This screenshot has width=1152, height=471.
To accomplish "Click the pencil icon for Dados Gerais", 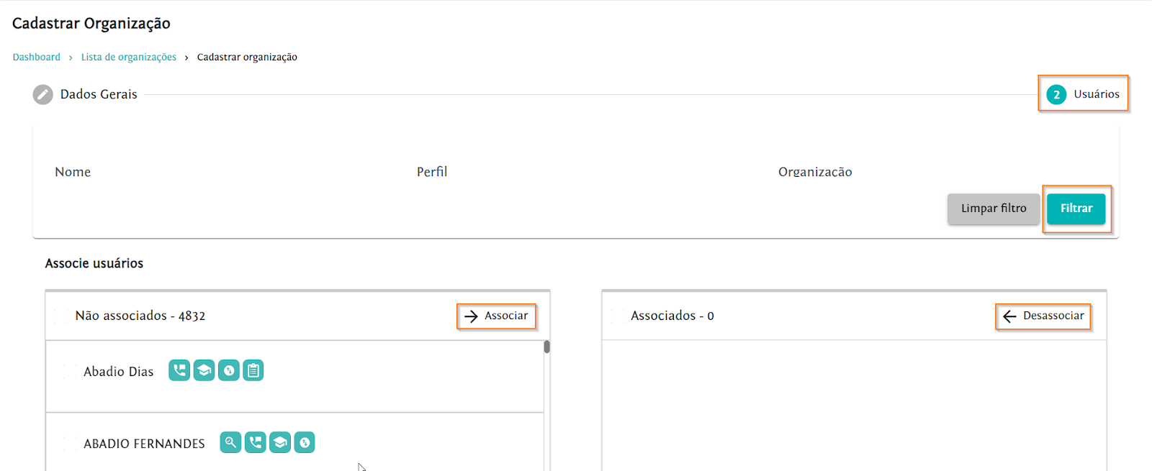I will tap(43, 95).
